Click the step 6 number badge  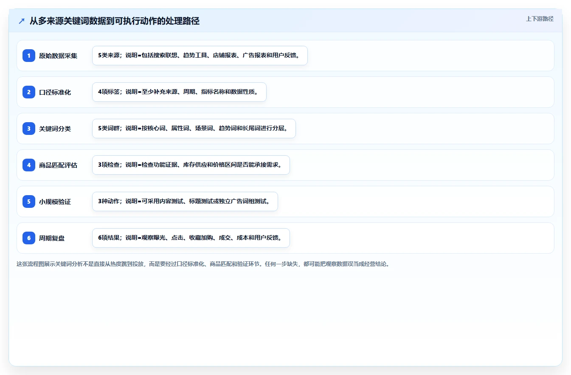point(29,238)
